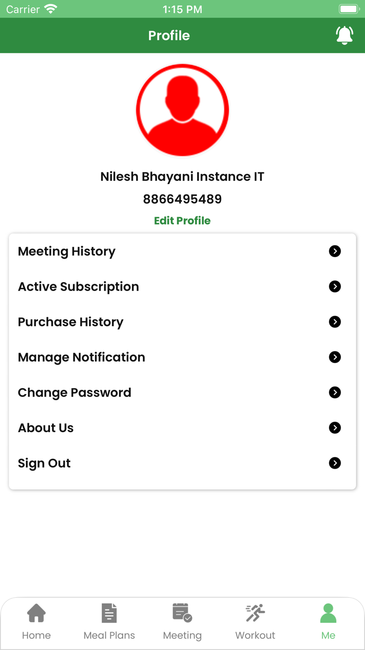The width and height of the screenshot is (365, 650).
Task: Tap the Edit Profile link
Action: tap(182, 220)
